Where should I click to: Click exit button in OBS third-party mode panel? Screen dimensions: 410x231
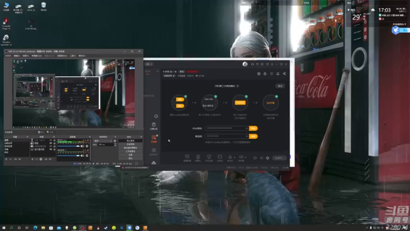click(x=280, y=86)
